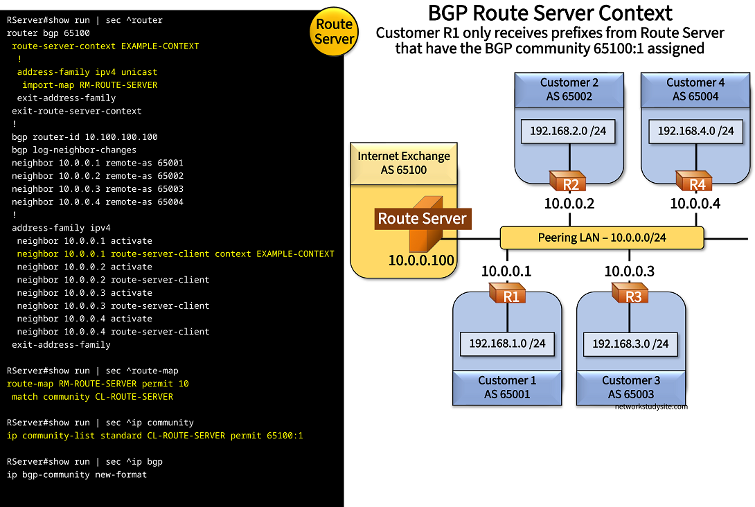Click the Peering LAN 10.0.0.0/24 bar
755x507 pixels.
pos(601,238)
